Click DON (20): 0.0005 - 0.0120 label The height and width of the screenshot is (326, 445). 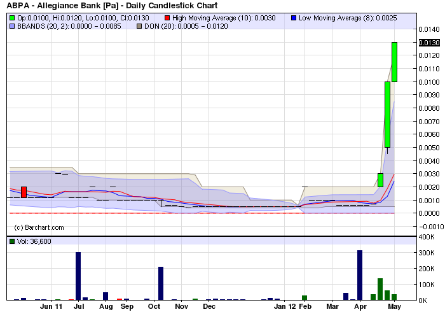pos(186,26)
